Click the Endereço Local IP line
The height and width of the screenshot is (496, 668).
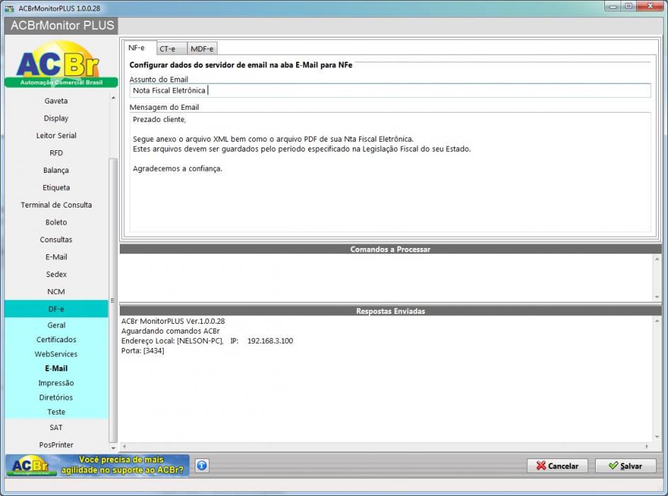pos(207,341)
